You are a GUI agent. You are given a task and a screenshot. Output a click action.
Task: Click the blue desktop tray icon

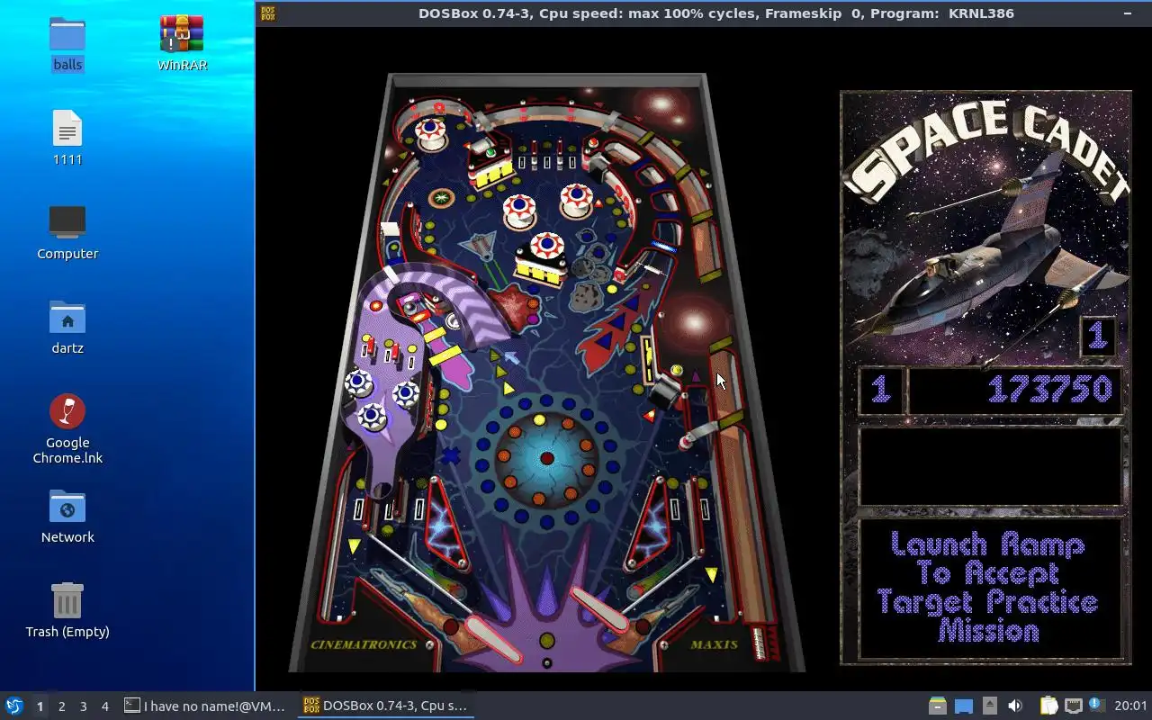964,706
